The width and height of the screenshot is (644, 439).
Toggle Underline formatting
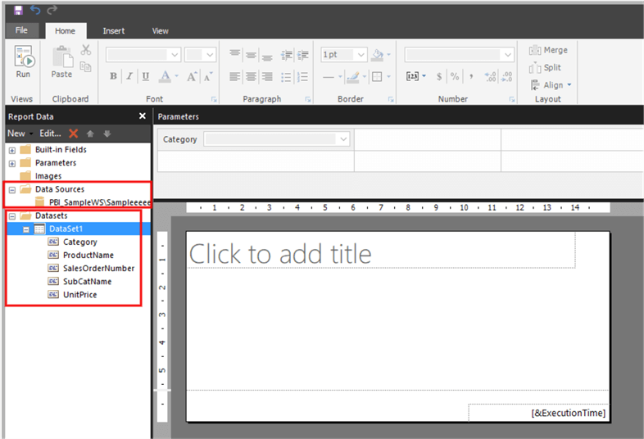pyautogui.click(x=146, y=76)
